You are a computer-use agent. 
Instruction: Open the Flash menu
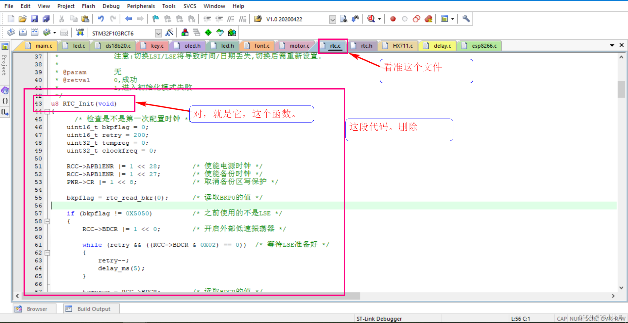pos(88,6)
